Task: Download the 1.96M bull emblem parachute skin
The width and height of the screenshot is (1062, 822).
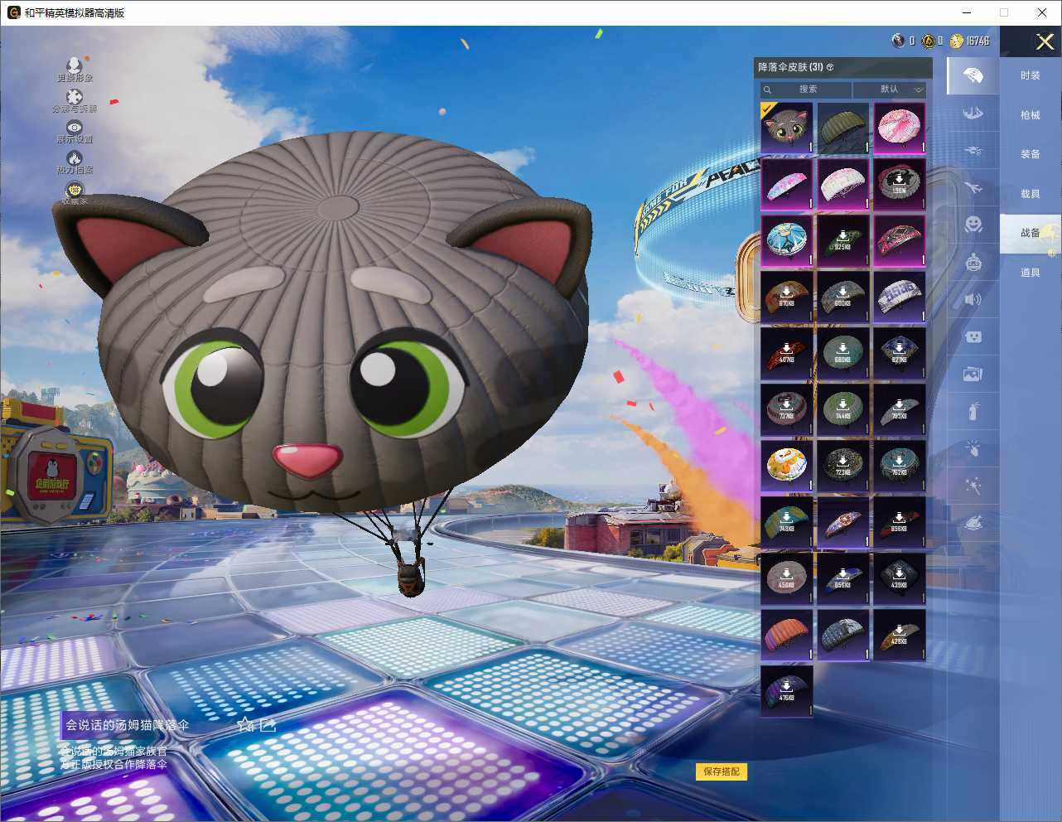Action: tap(900, 185)
